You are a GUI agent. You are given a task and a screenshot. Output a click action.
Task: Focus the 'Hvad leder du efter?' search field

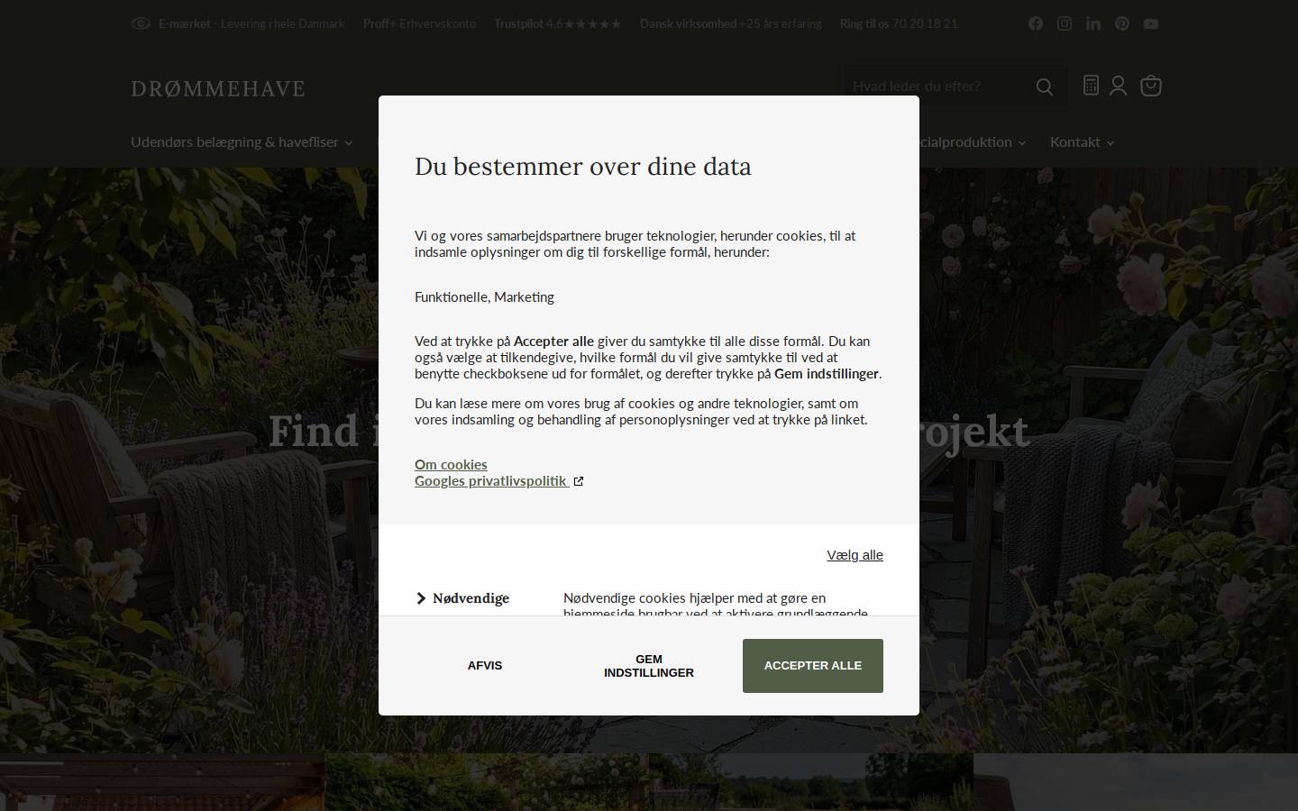934,87
